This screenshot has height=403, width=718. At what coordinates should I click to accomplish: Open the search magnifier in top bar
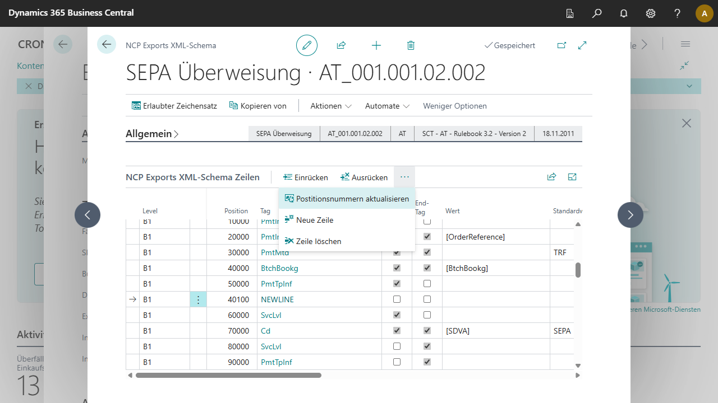(597, 13)
